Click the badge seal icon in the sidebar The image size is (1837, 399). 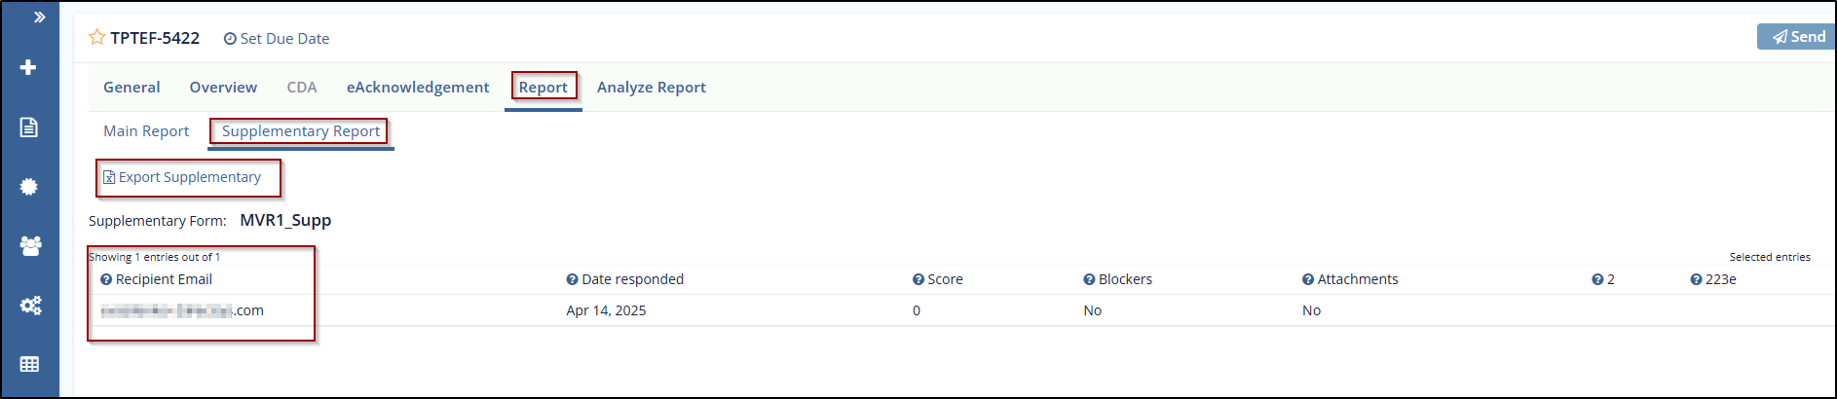click(29, 187)
